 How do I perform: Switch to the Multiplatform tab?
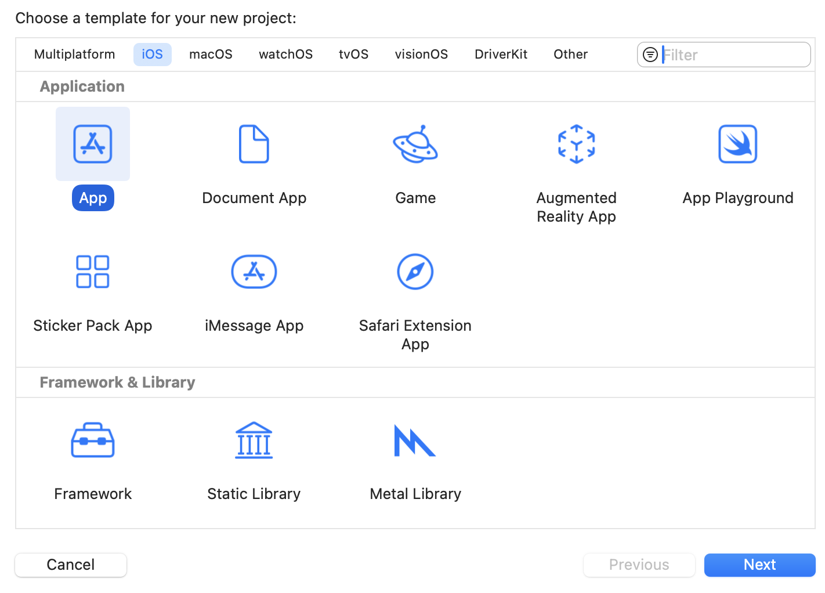75,55
